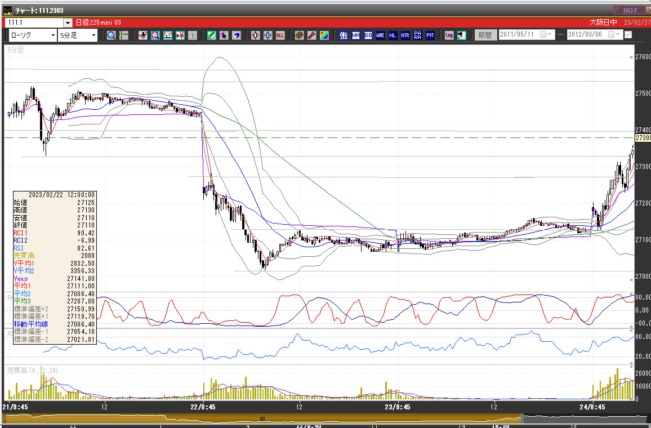651x428 pixels.
Task: Toggle the Log scale button
Action: pos(449,35)
